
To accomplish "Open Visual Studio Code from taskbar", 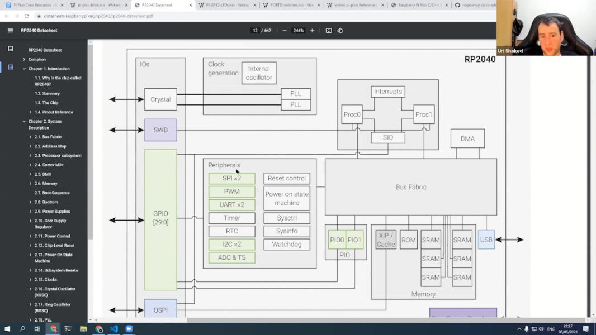I will (114, 329).
